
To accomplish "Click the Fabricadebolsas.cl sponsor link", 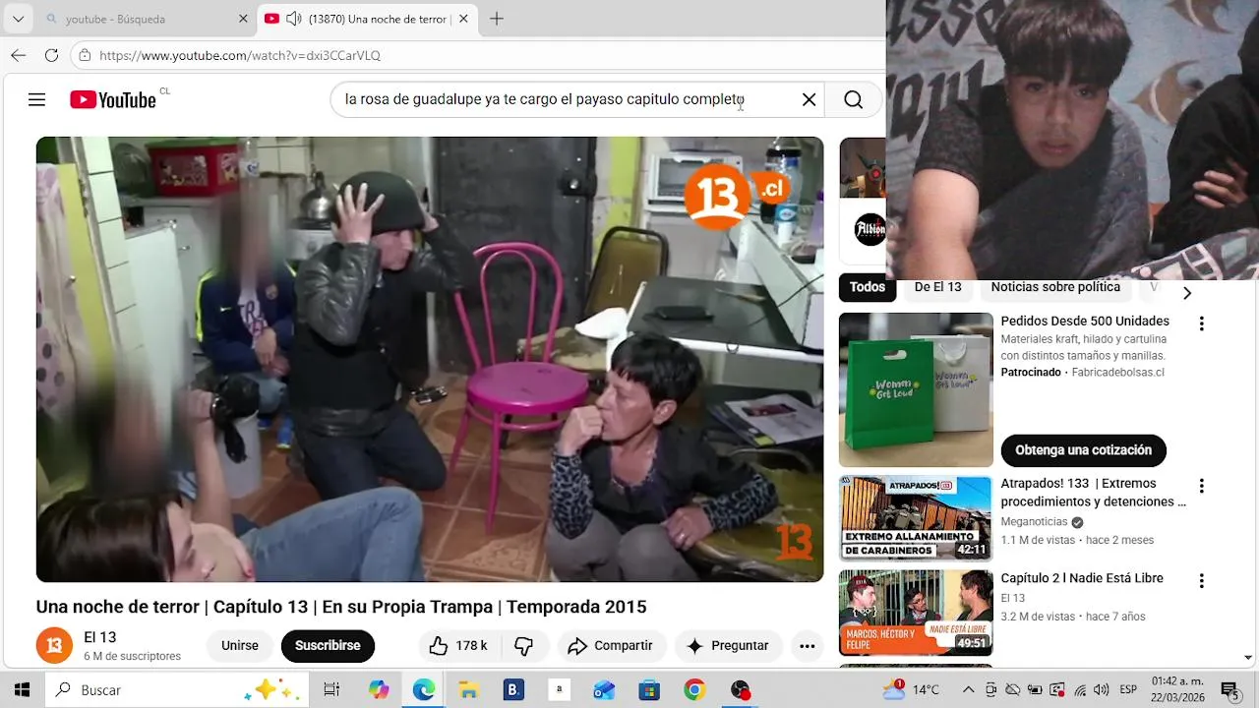I will pyautogui.click(x=1117, y=372).
